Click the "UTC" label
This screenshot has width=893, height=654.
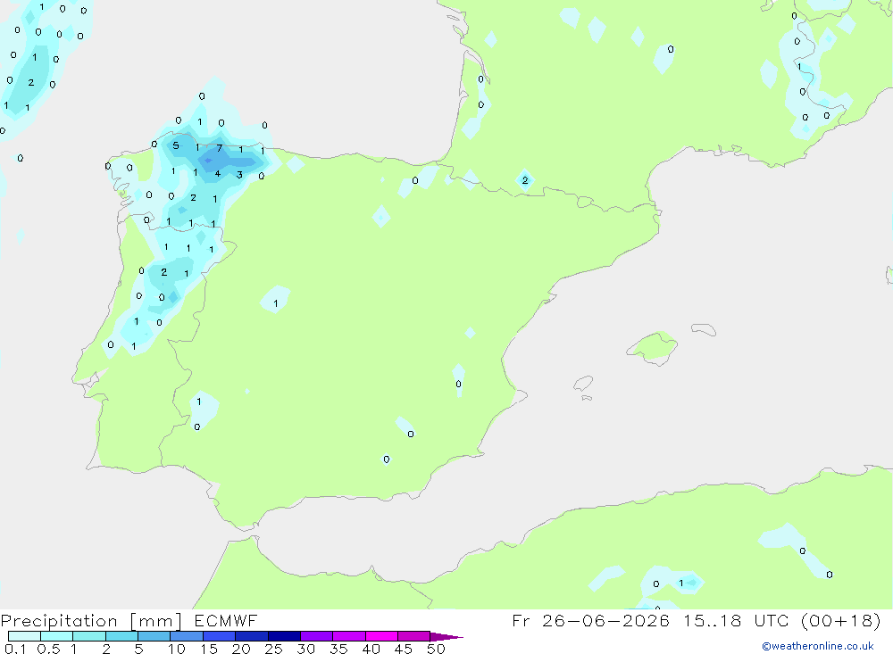(x=772, y=620)
